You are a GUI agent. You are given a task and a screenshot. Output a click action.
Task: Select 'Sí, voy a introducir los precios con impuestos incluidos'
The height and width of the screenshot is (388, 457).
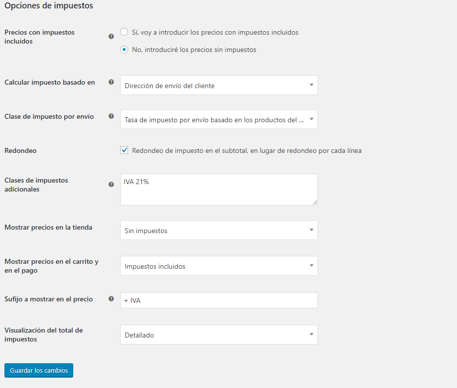[124, 32]
